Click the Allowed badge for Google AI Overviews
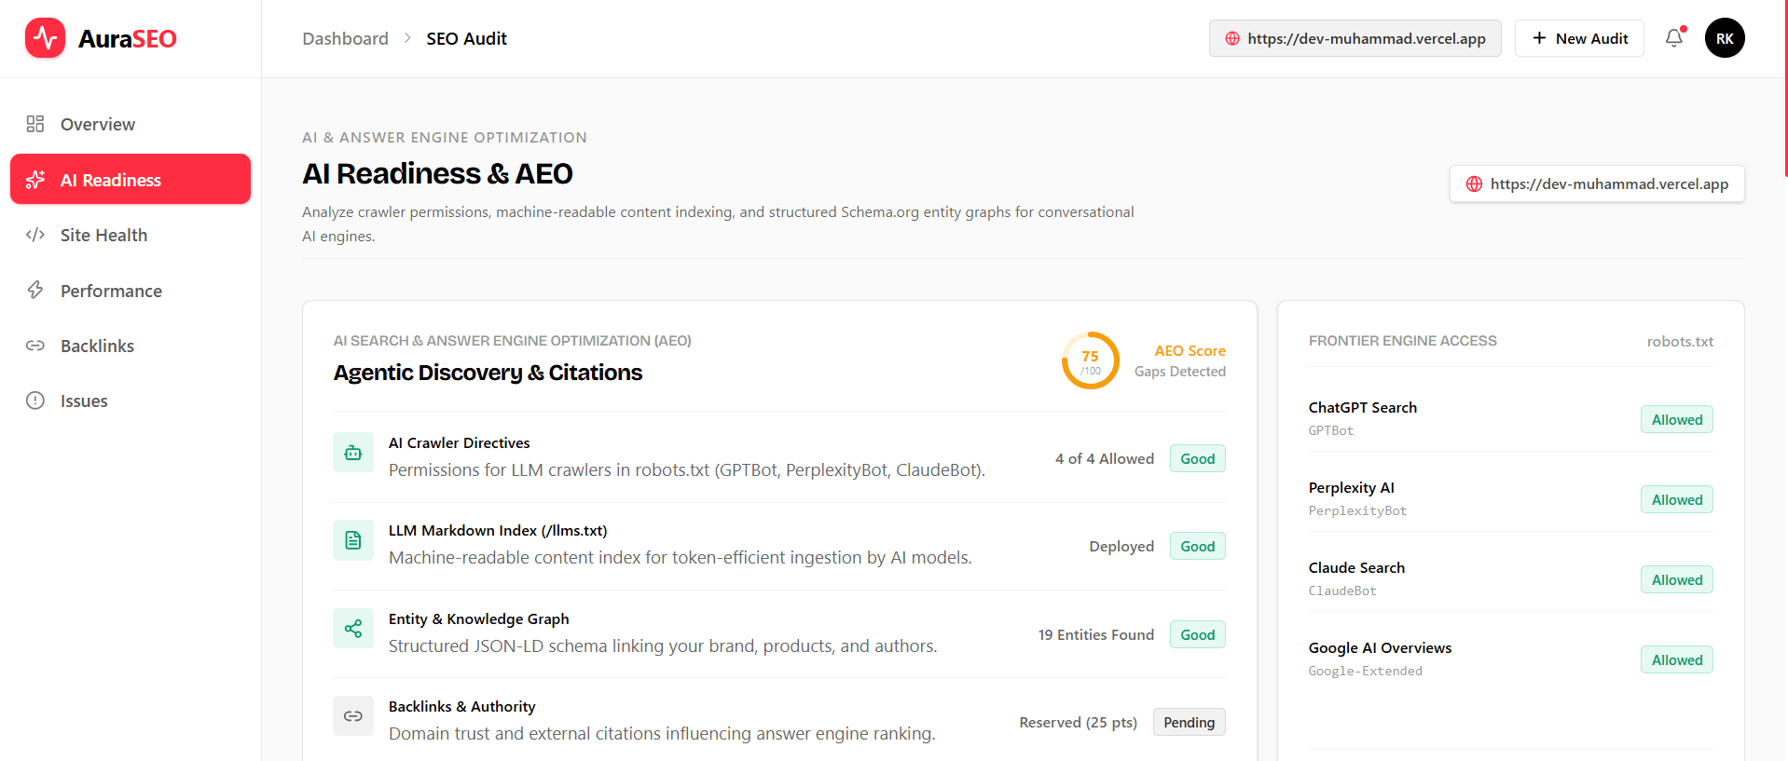1788x761 pixels. (x=1677, y=659)
